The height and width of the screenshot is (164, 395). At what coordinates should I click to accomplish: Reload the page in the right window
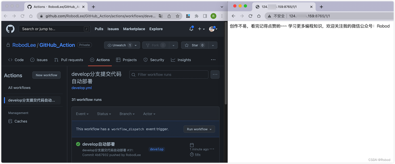pos(250,16)
